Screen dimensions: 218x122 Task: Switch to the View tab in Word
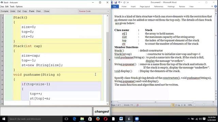pyautogui.click(x=191, y=6)
